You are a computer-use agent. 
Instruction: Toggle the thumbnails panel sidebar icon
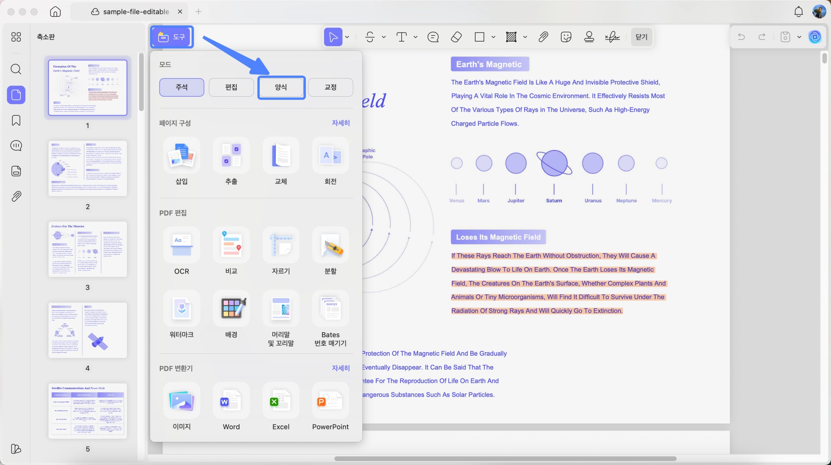[x=16, y=95]
